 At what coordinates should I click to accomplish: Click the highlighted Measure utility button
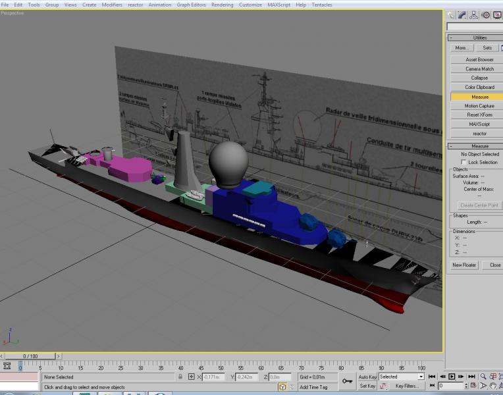click(x=479, y=97)
